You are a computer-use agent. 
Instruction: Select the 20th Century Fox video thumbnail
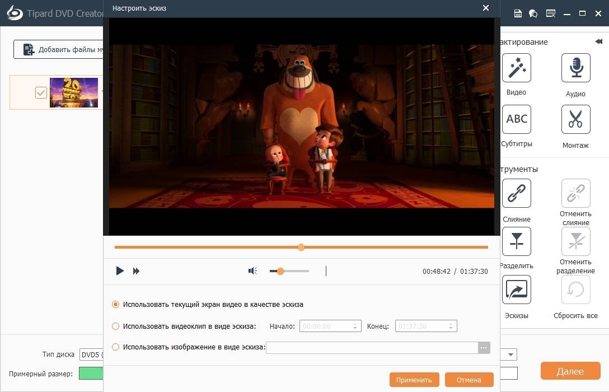[x=74, y=92]
